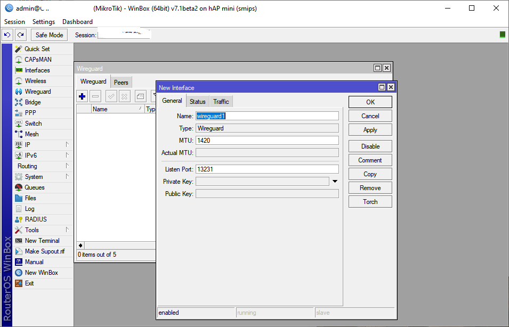Expand the Private Key dropdown arrow
Image resolution: width=509 pixels, height=327 pixels.
[335, 182]
